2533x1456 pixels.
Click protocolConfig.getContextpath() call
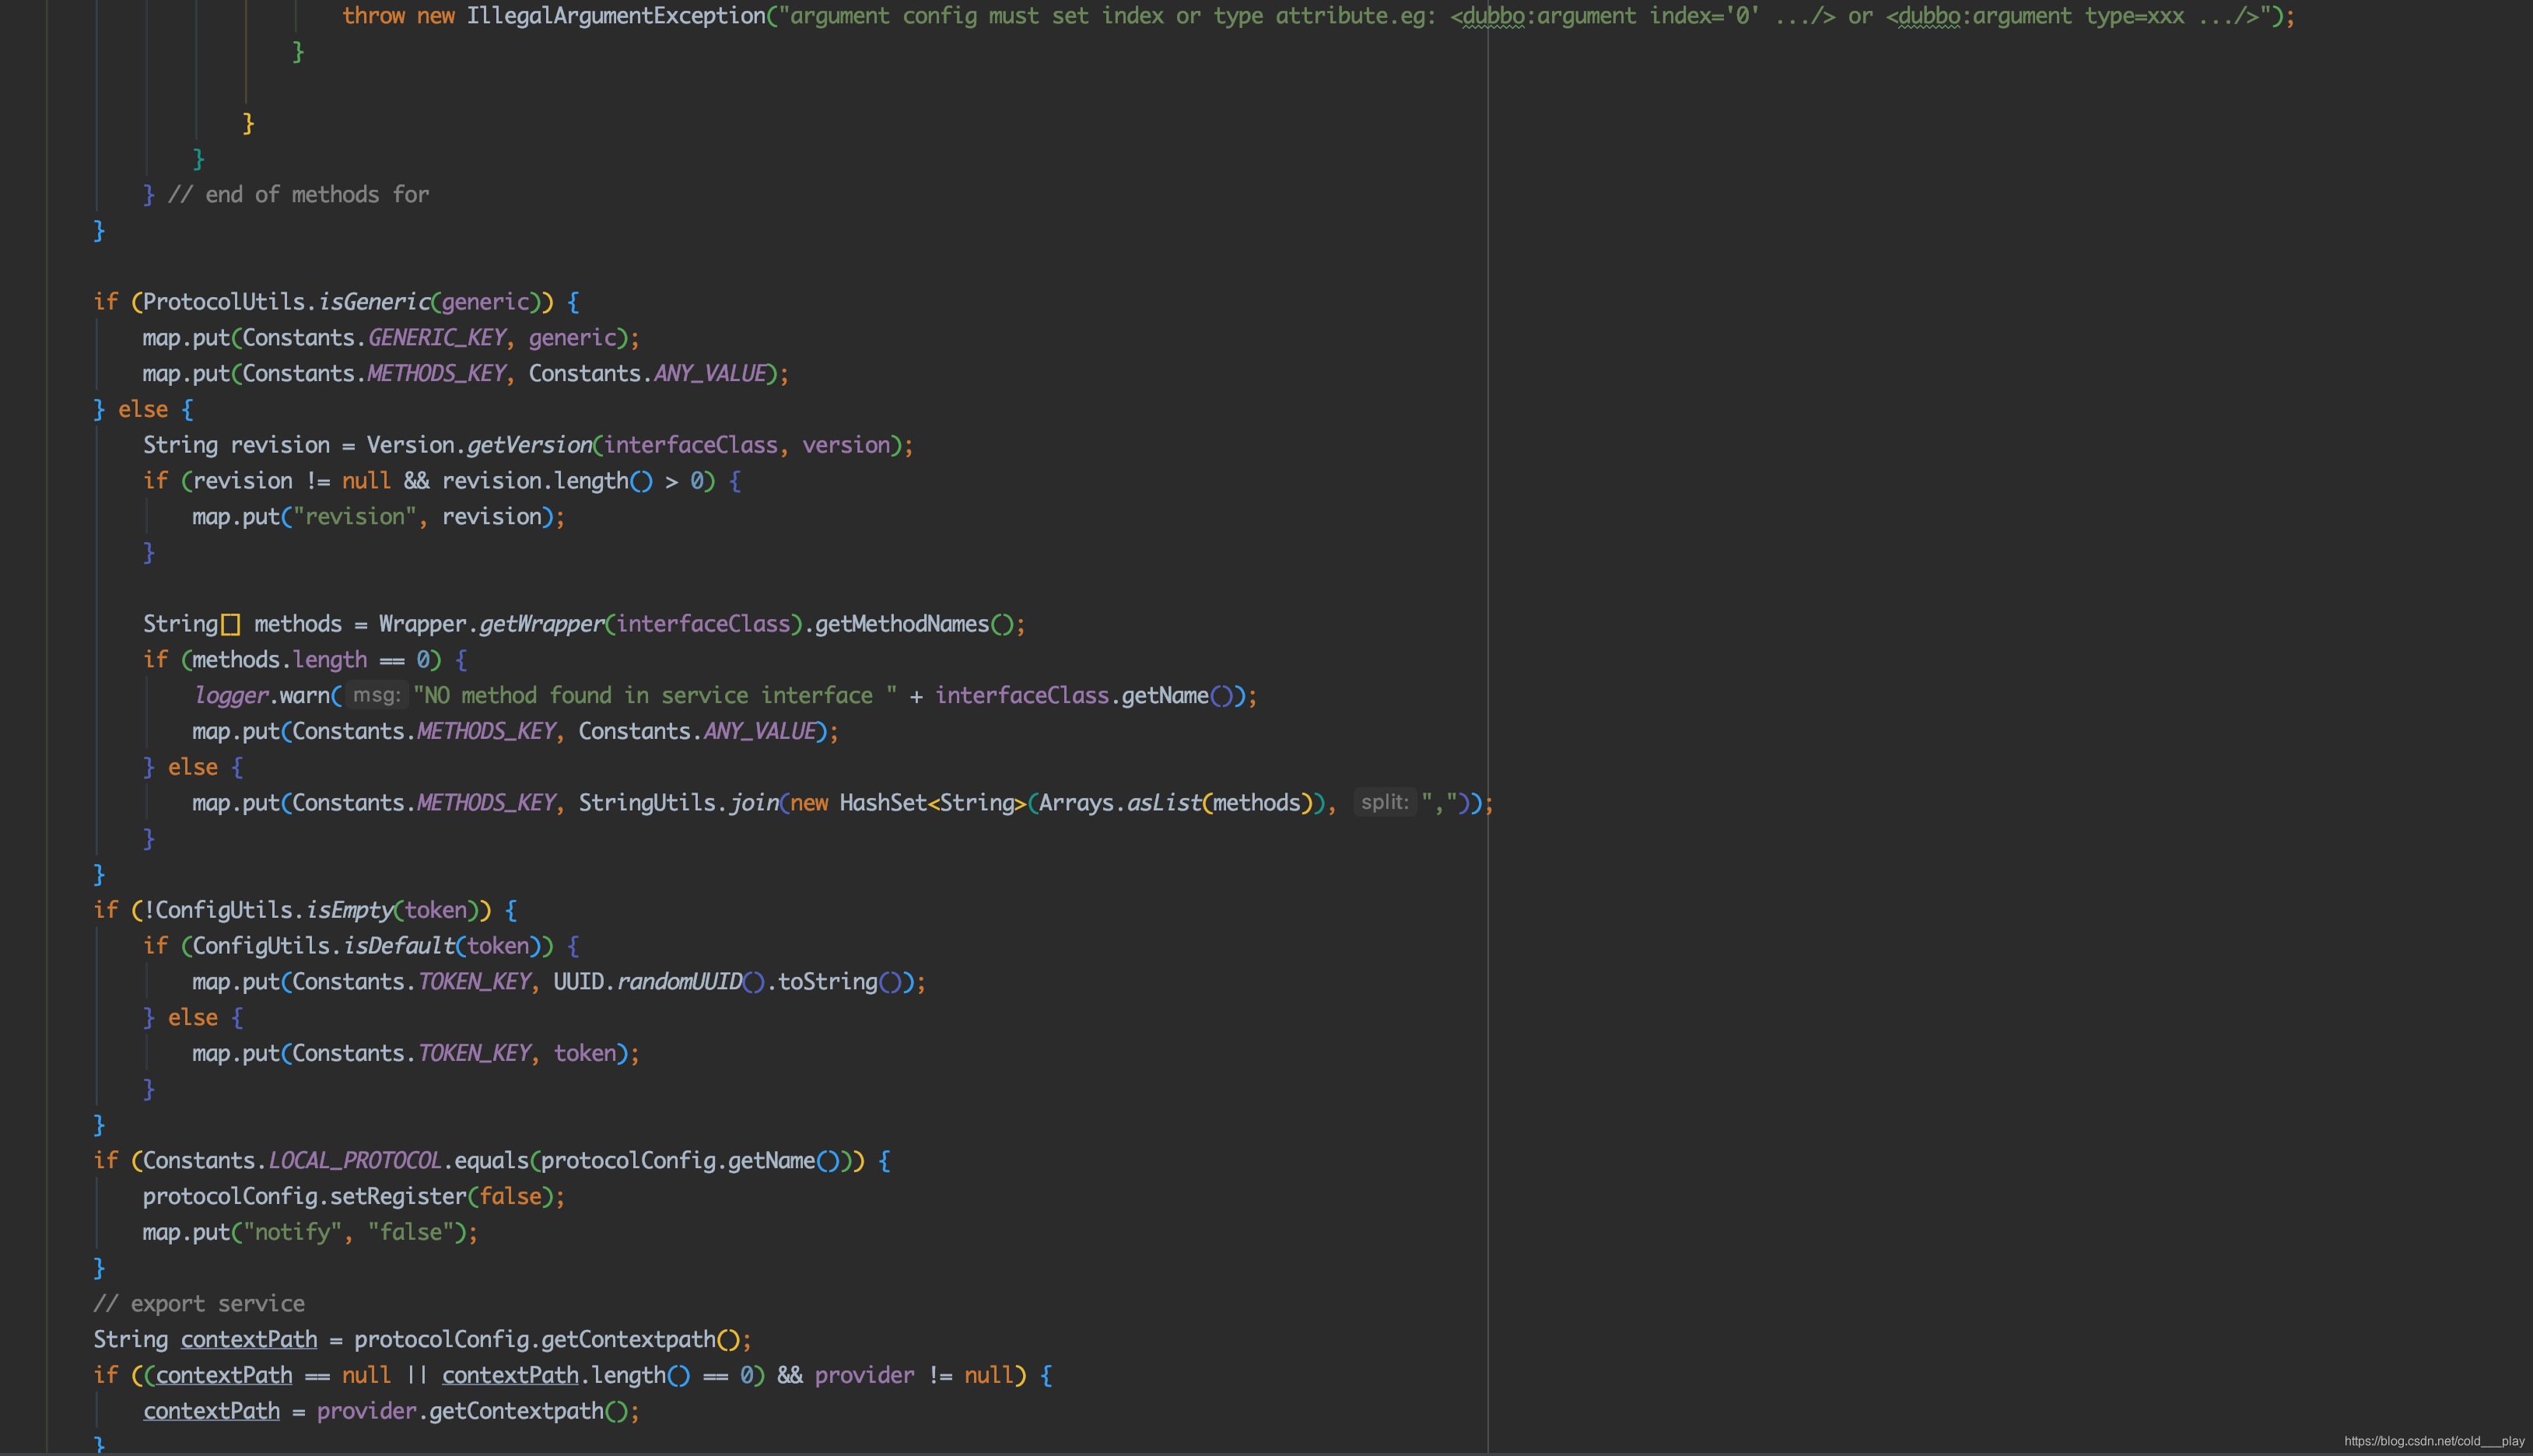547,1340
